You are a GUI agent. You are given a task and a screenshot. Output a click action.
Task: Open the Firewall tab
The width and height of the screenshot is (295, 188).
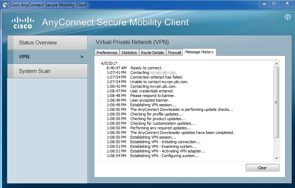174,53
